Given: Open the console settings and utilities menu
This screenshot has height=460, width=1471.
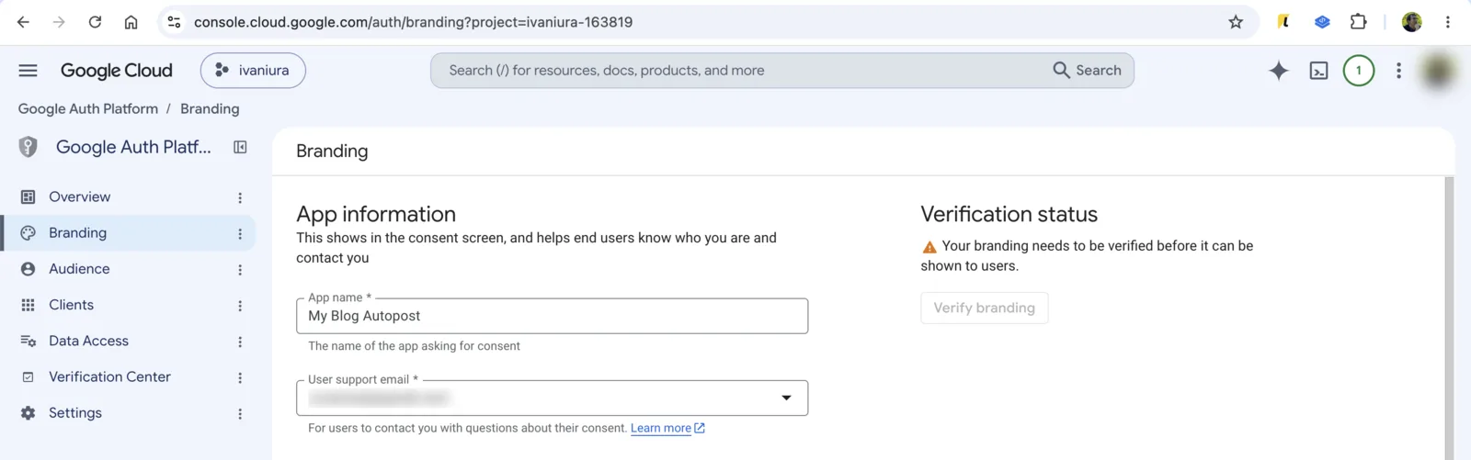Looking at the screenshot, I should tap(1399, 71).
